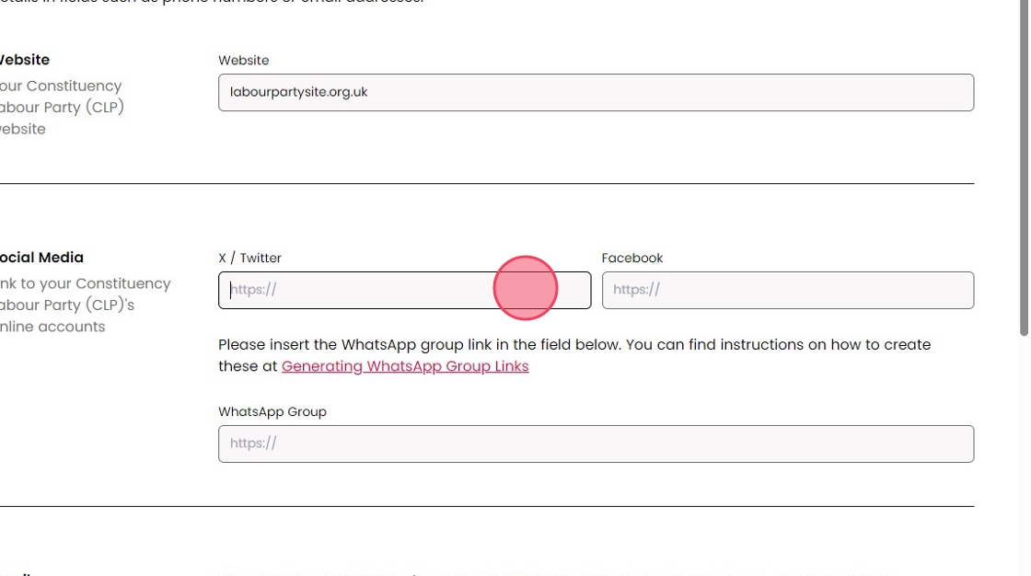The height and width of the screenshot is (576, 1031).
Task: Click the divider line below the Website section
Action: pos(486,184)
